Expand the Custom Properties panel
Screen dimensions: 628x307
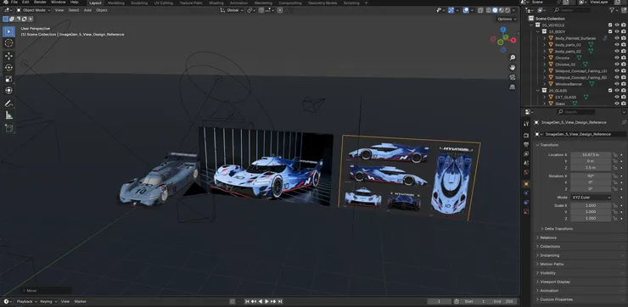pyautogui.click(x=556, y=299)
